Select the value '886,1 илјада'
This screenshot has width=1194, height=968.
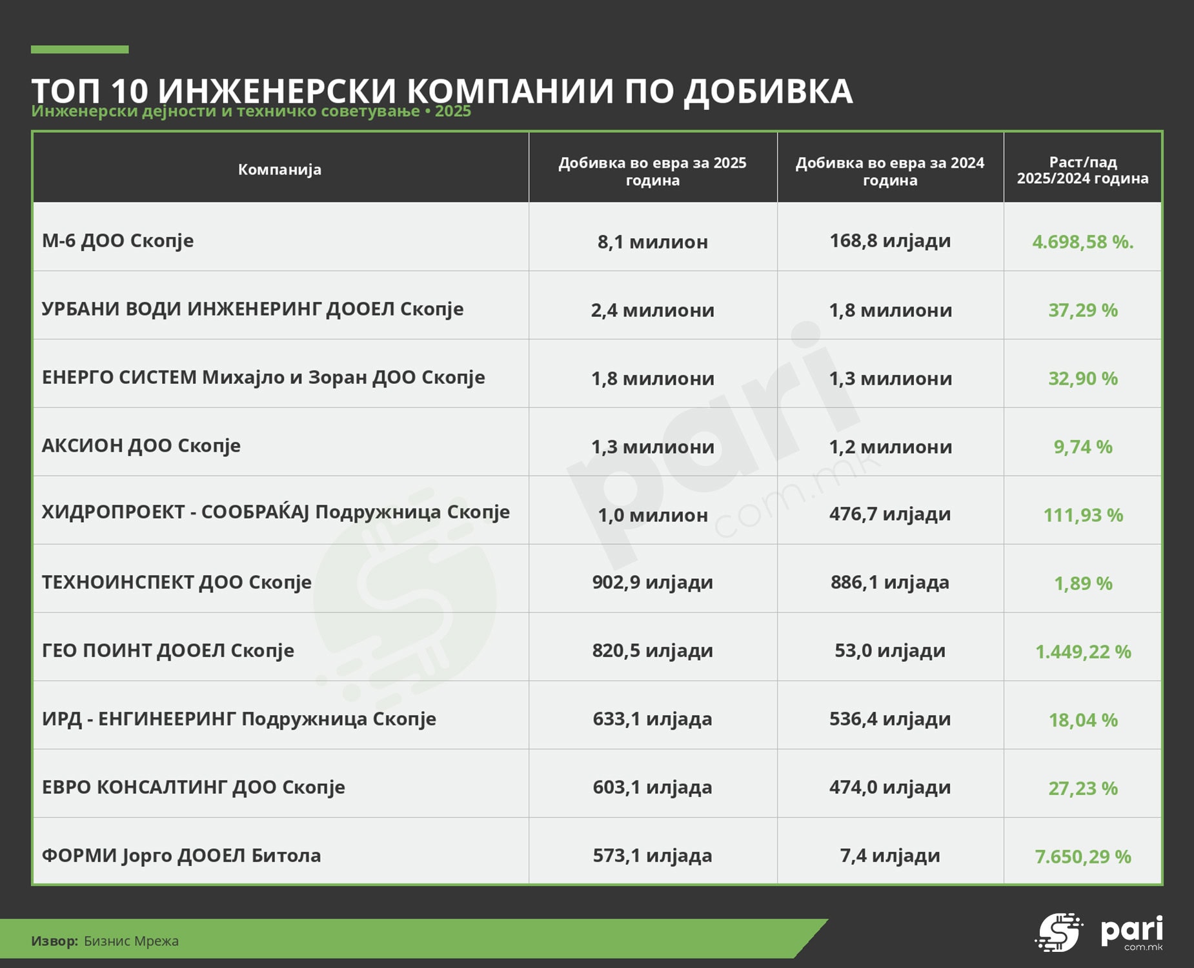[890, 583]
